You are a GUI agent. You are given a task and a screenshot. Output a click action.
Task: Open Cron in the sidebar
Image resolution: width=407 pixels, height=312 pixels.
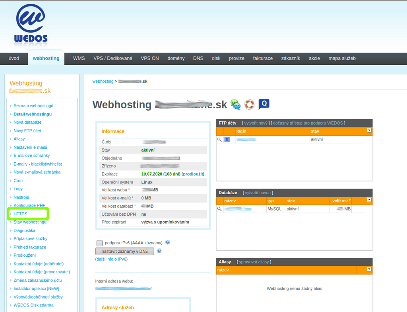[x=18, y=181]
